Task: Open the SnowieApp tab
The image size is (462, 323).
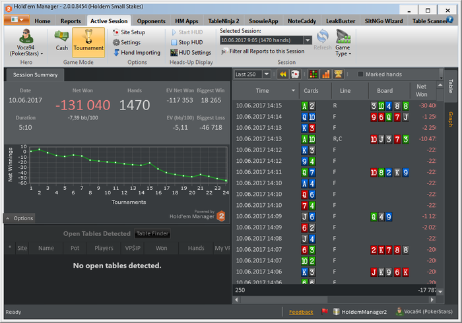Action: tap(263, 21)
